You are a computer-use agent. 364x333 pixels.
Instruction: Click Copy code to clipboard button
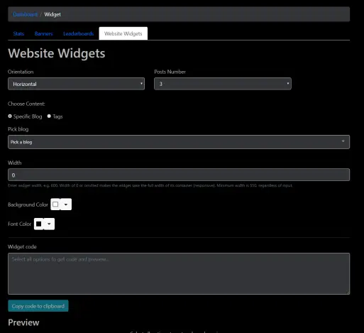coord(38,306)
